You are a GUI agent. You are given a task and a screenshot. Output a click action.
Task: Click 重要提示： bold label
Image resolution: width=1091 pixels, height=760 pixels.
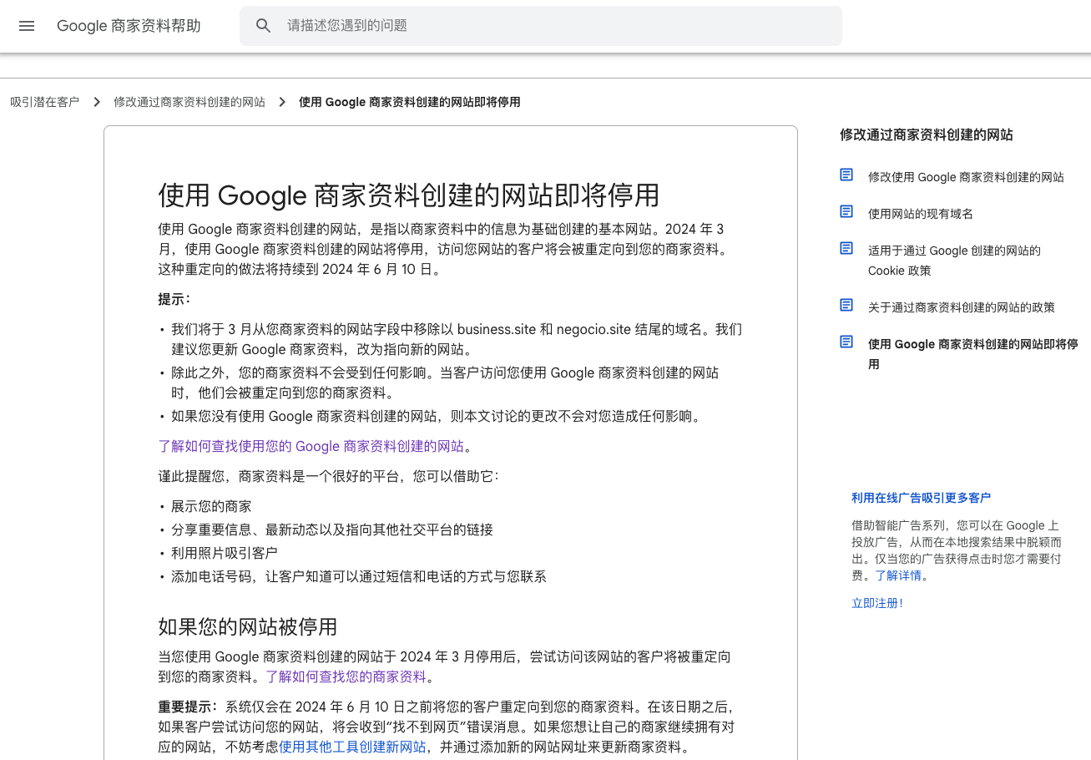click(x=188, y=707)
